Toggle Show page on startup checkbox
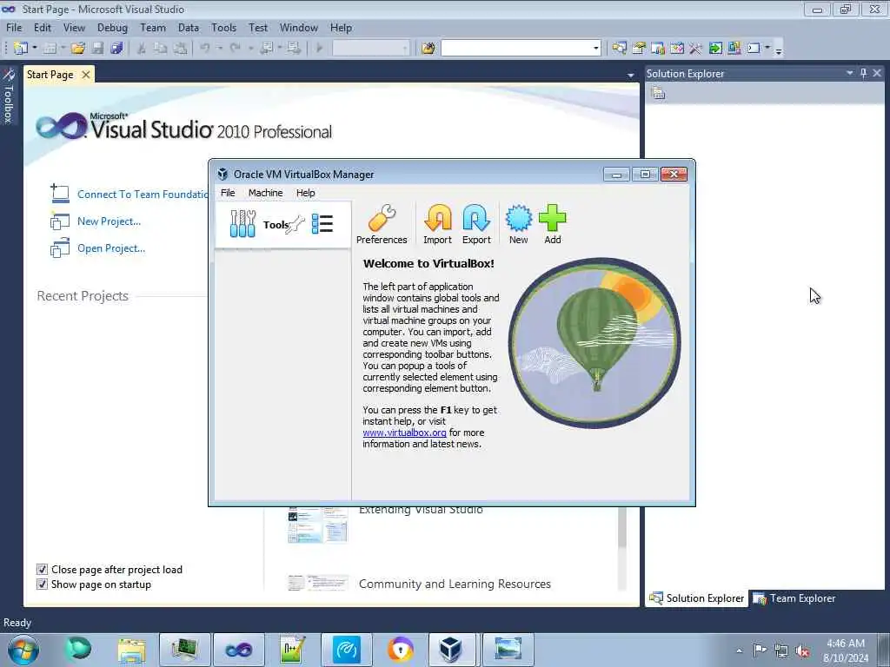 (x=42, y=584)
